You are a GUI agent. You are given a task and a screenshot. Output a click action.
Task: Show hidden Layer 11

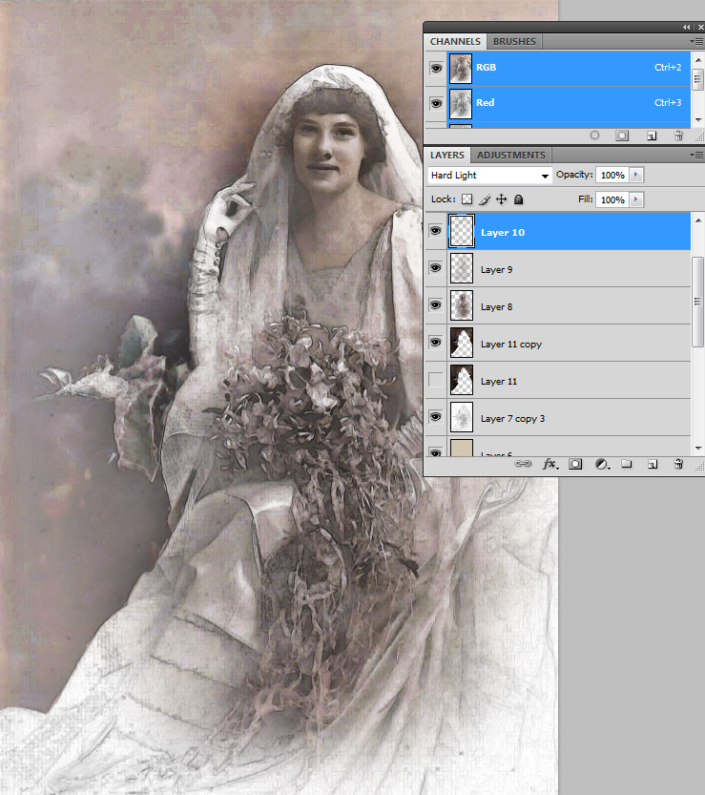pyautogui.click(x=435, y=379)
